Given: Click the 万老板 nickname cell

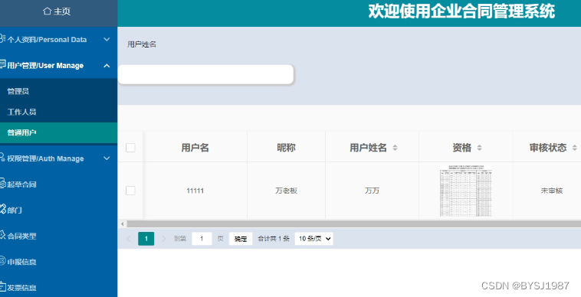Looking at the screenshot, I should (286, 191).
